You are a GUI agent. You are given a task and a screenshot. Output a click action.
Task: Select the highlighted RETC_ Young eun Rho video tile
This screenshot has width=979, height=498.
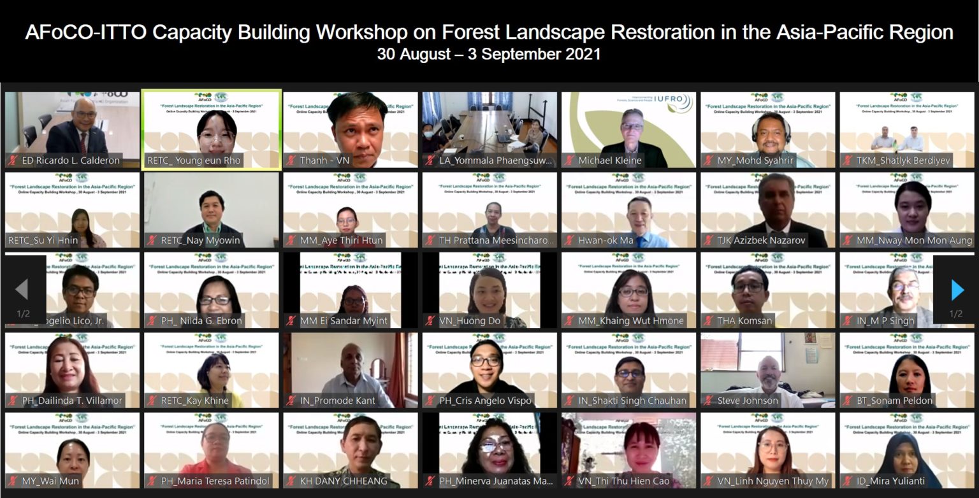tap(212, 130)
